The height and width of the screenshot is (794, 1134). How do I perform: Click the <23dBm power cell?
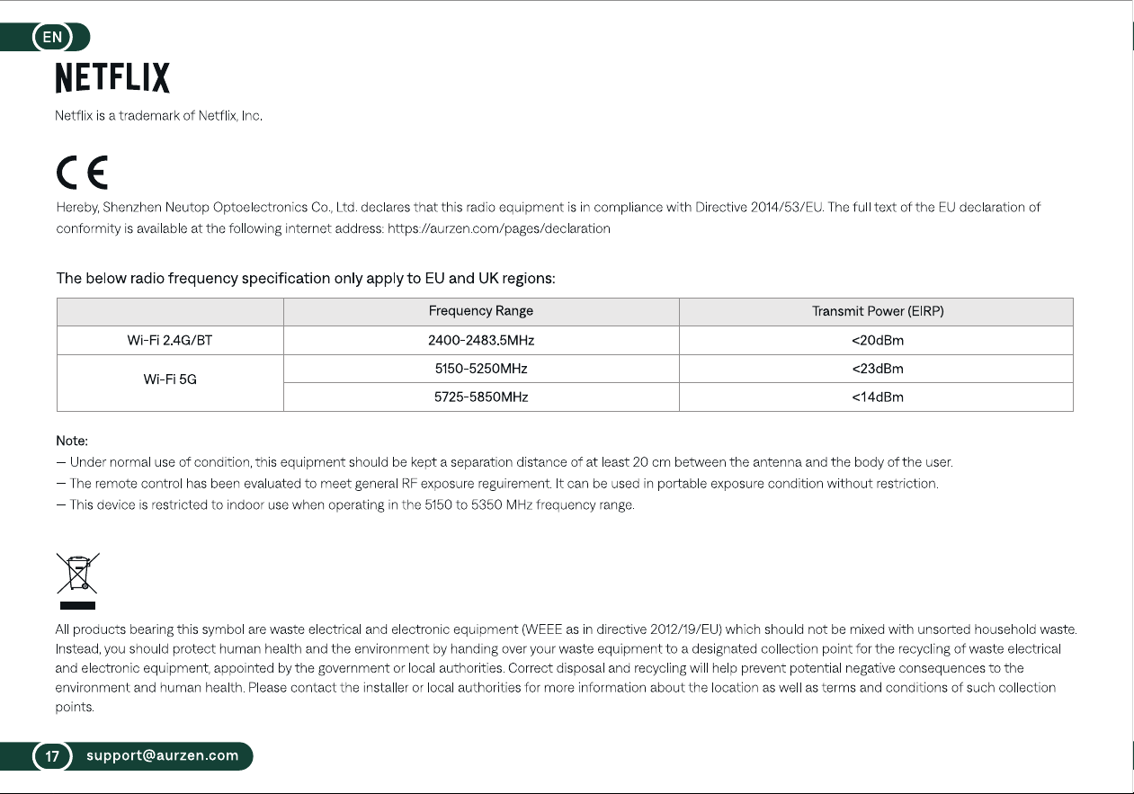[x=877, y=369]
